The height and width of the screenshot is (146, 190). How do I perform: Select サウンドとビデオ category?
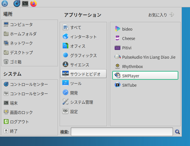pyautogui.click(x=83, y=74)
